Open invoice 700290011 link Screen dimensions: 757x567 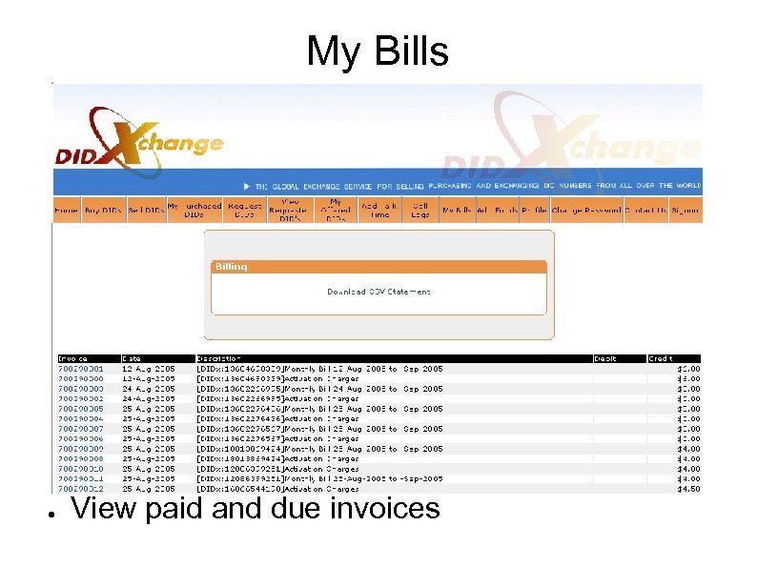point(81,478)
